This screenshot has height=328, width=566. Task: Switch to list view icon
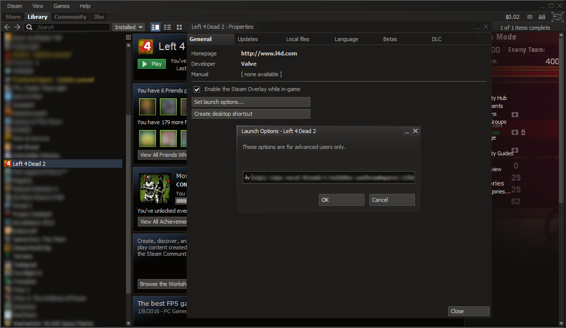[x=167, y=27]
